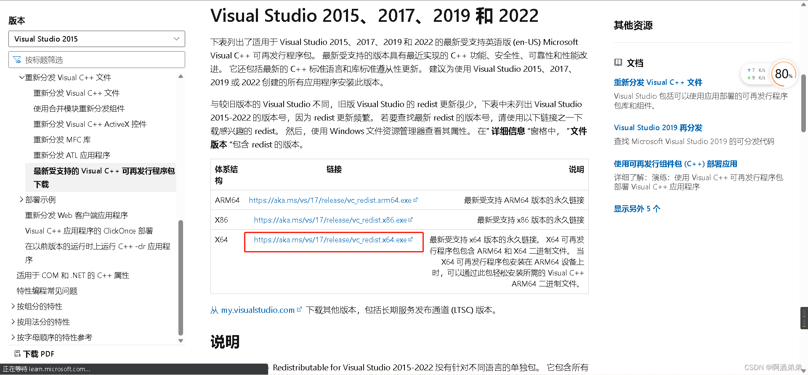Click external link icon after x86 link
Screen dimensions: 808x375
(411, 220)
